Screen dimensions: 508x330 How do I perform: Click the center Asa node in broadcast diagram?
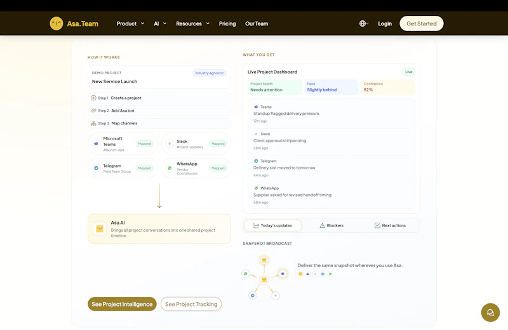(264, 279)
